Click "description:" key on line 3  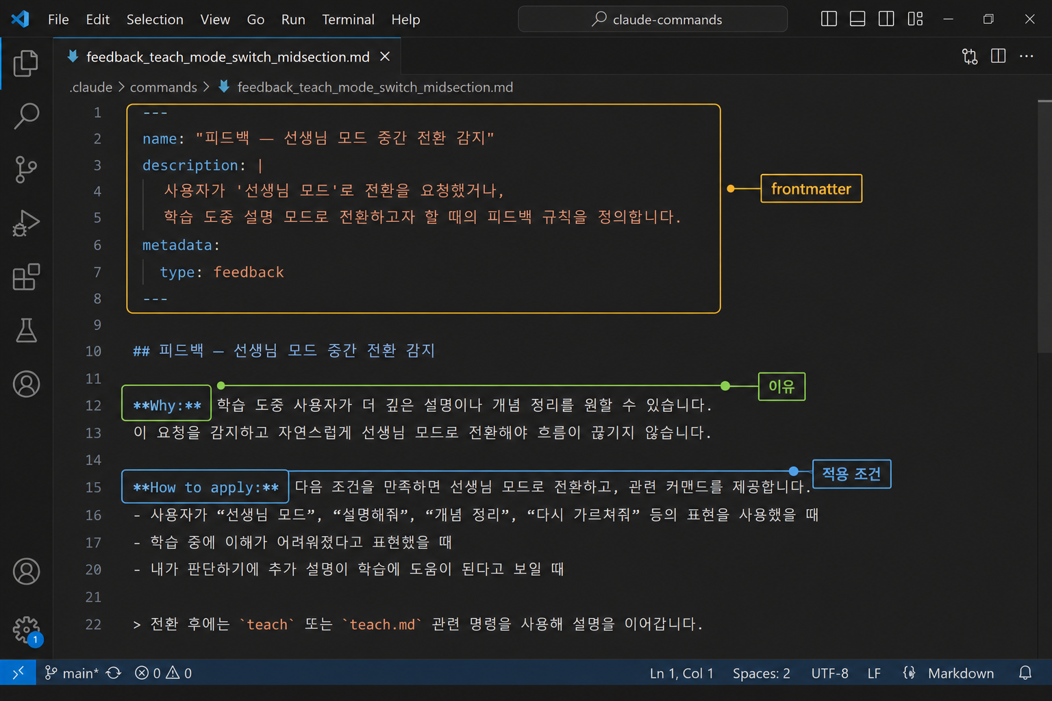pos(194,165)
